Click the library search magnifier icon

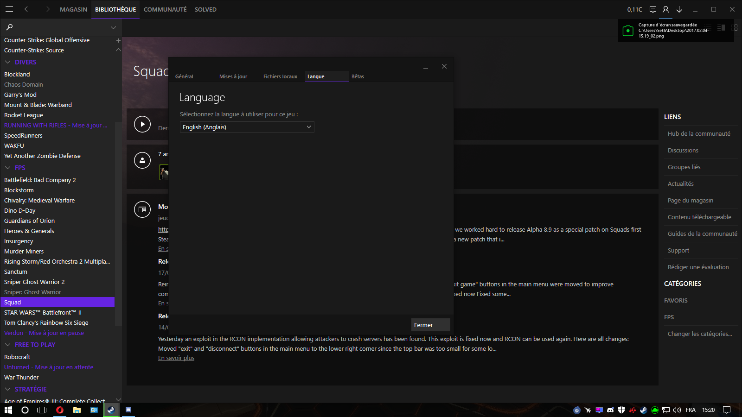(x=9, y=27)
